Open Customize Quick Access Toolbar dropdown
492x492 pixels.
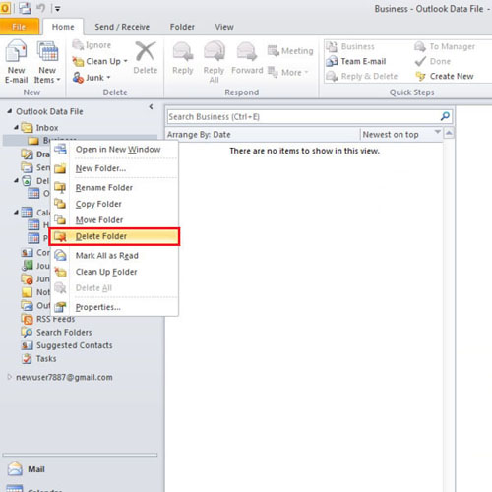point(57,9)
